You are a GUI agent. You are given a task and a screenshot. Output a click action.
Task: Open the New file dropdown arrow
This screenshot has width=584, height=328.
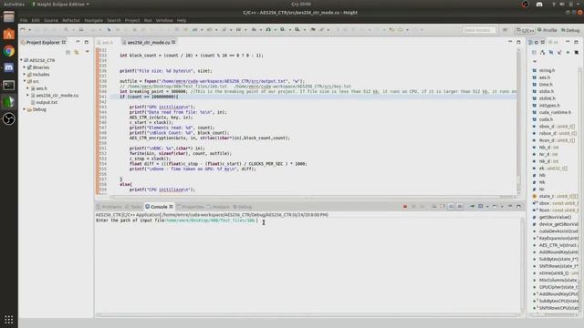click(x=29, y=30)
